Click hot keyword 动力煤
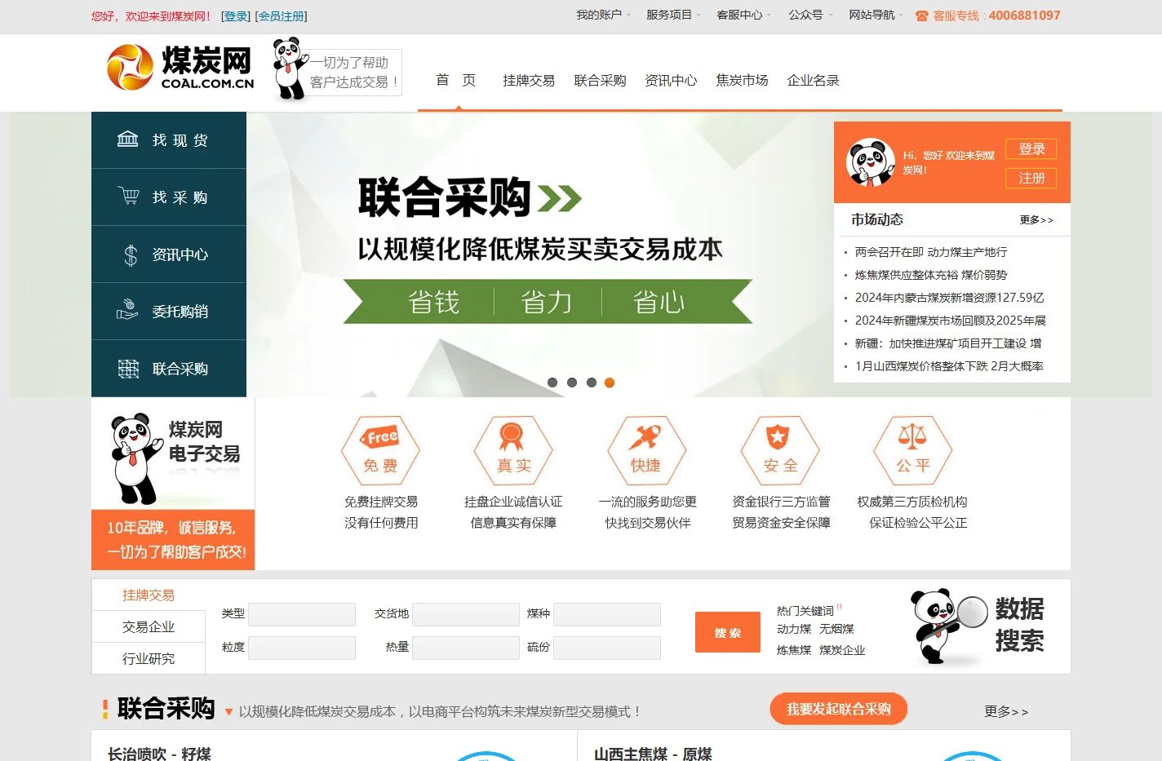Screen dimensions: 1162x761 pos(794,629)
